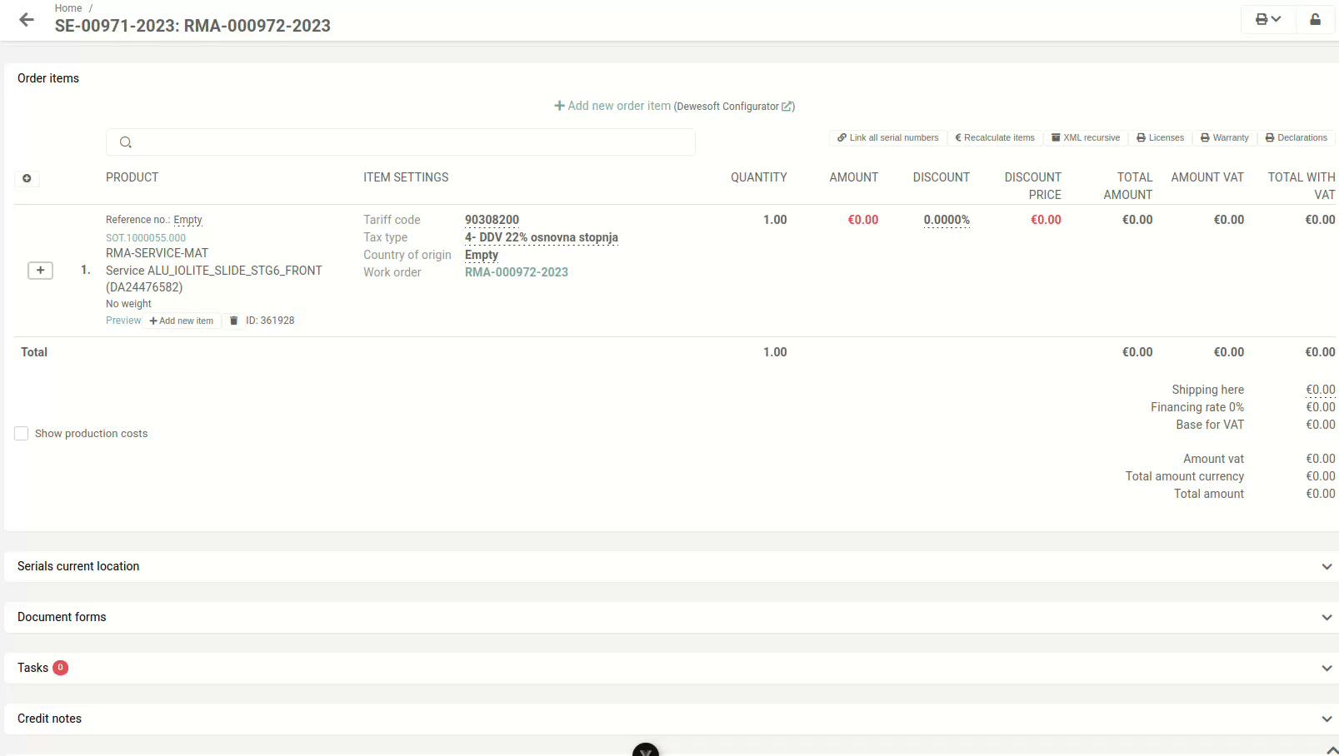Viewport: 1339px width, 756px height.
Task: Click item quantity 1.00 value
Action: click(x=775, y=220)
